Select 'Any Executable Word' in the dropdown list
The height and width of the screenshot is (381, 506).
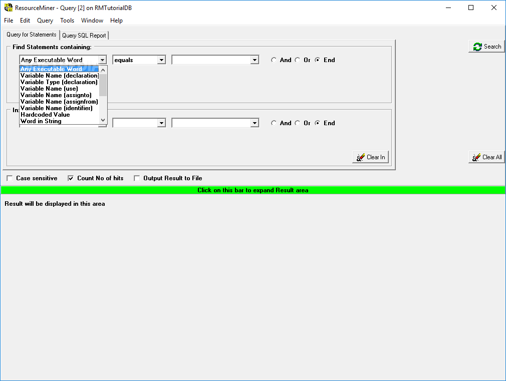pyautogui.click(x=59, y=69)
